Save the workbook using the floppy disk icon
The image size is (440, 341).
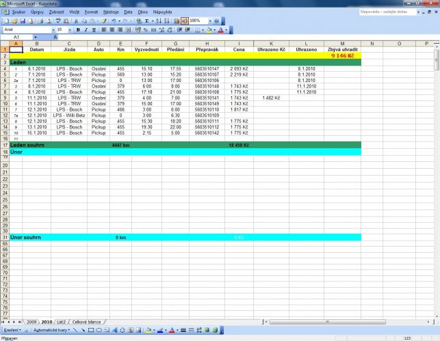pyautogui.click(x=23, y=21)
